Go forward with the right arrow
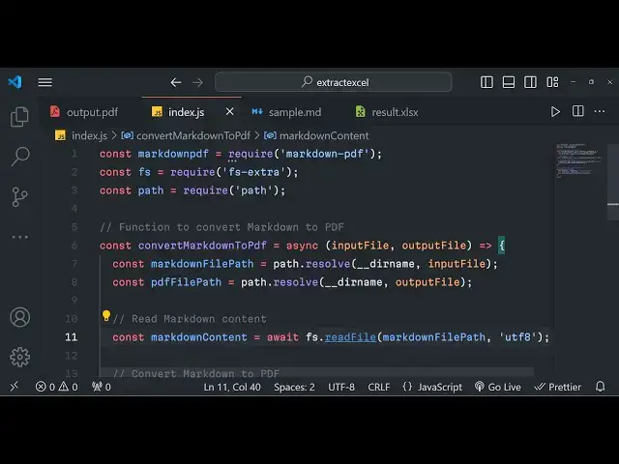The image size is (619, 464). (197, 82)
